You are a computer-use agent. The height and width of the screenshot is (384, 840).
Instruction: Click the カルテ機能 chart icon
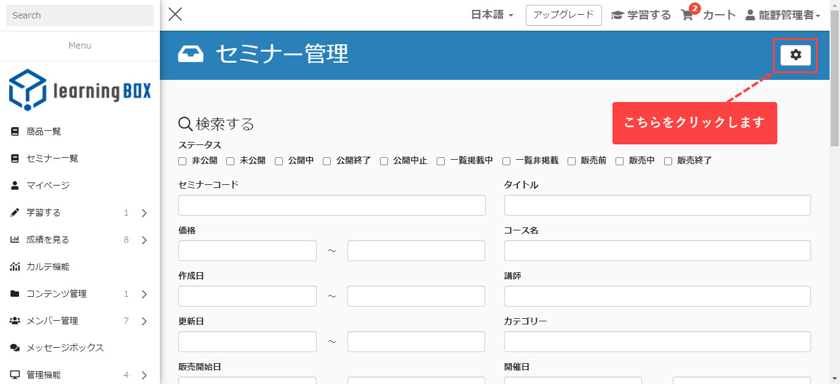click(15, 267)
